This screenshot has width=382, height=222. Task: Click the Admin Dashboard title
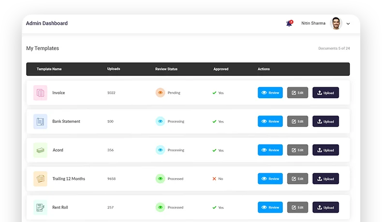pyautogui.click(x=47, y=23)
